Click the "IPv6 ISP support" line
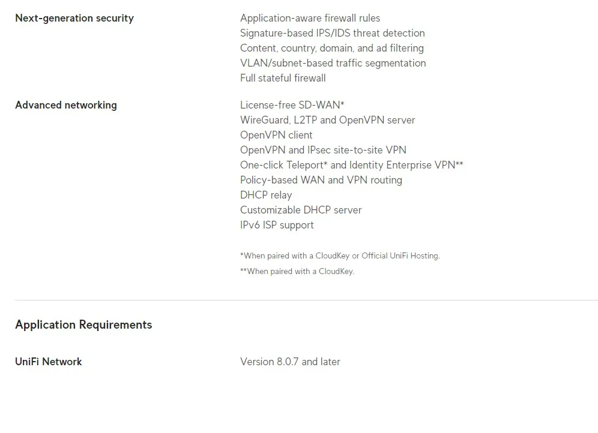 tap(277, 225)
